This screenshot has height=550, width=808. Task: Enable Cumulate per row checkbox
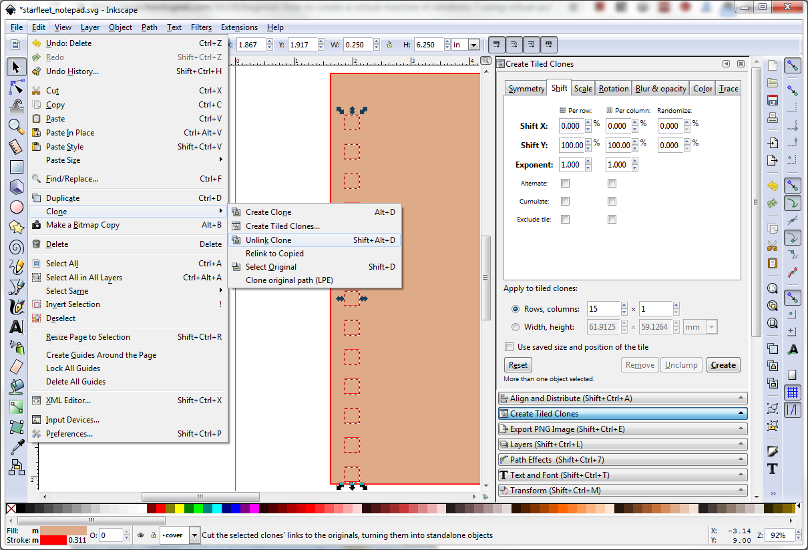pyautogui.click(x=565, y=201)
